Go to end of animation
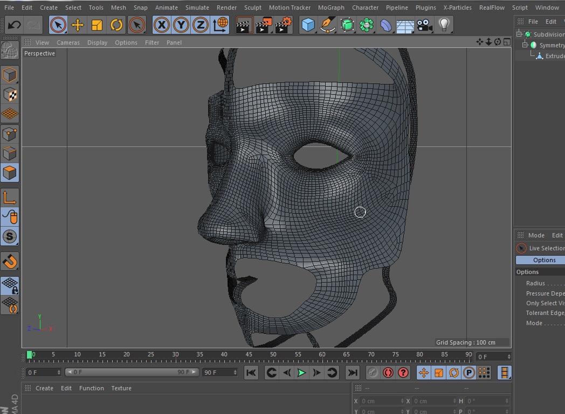 [353, 373]
